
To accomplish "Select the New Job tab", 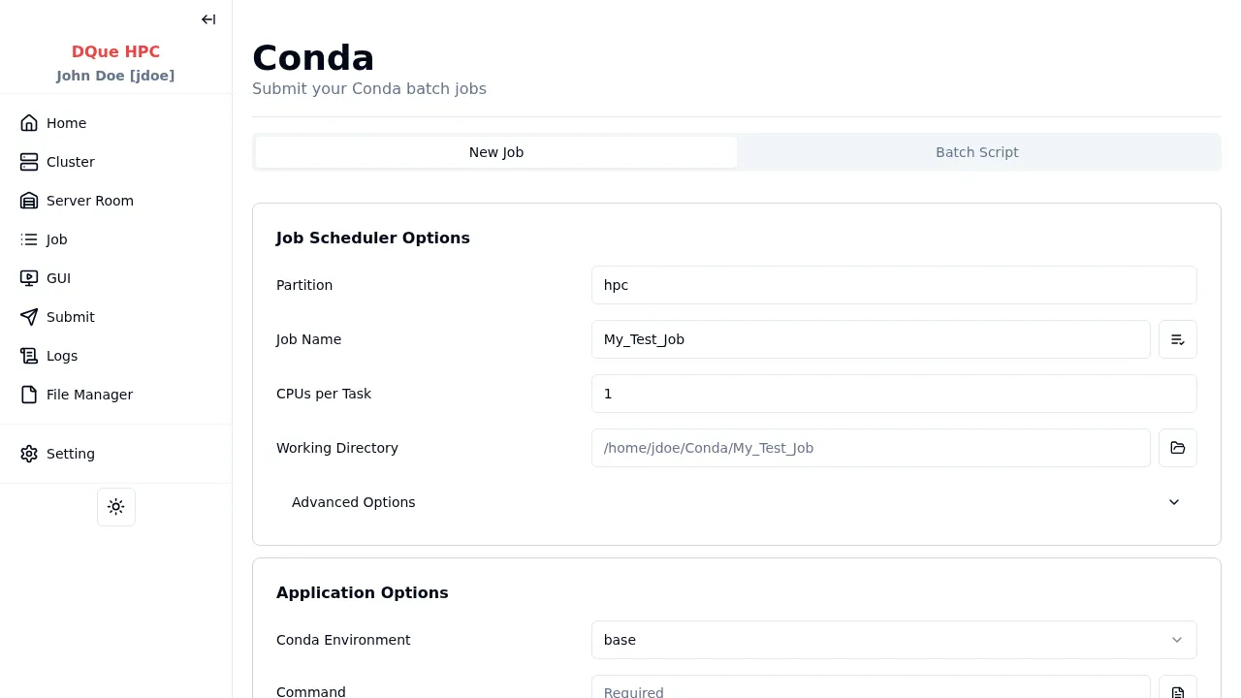I will pos(496,152).
